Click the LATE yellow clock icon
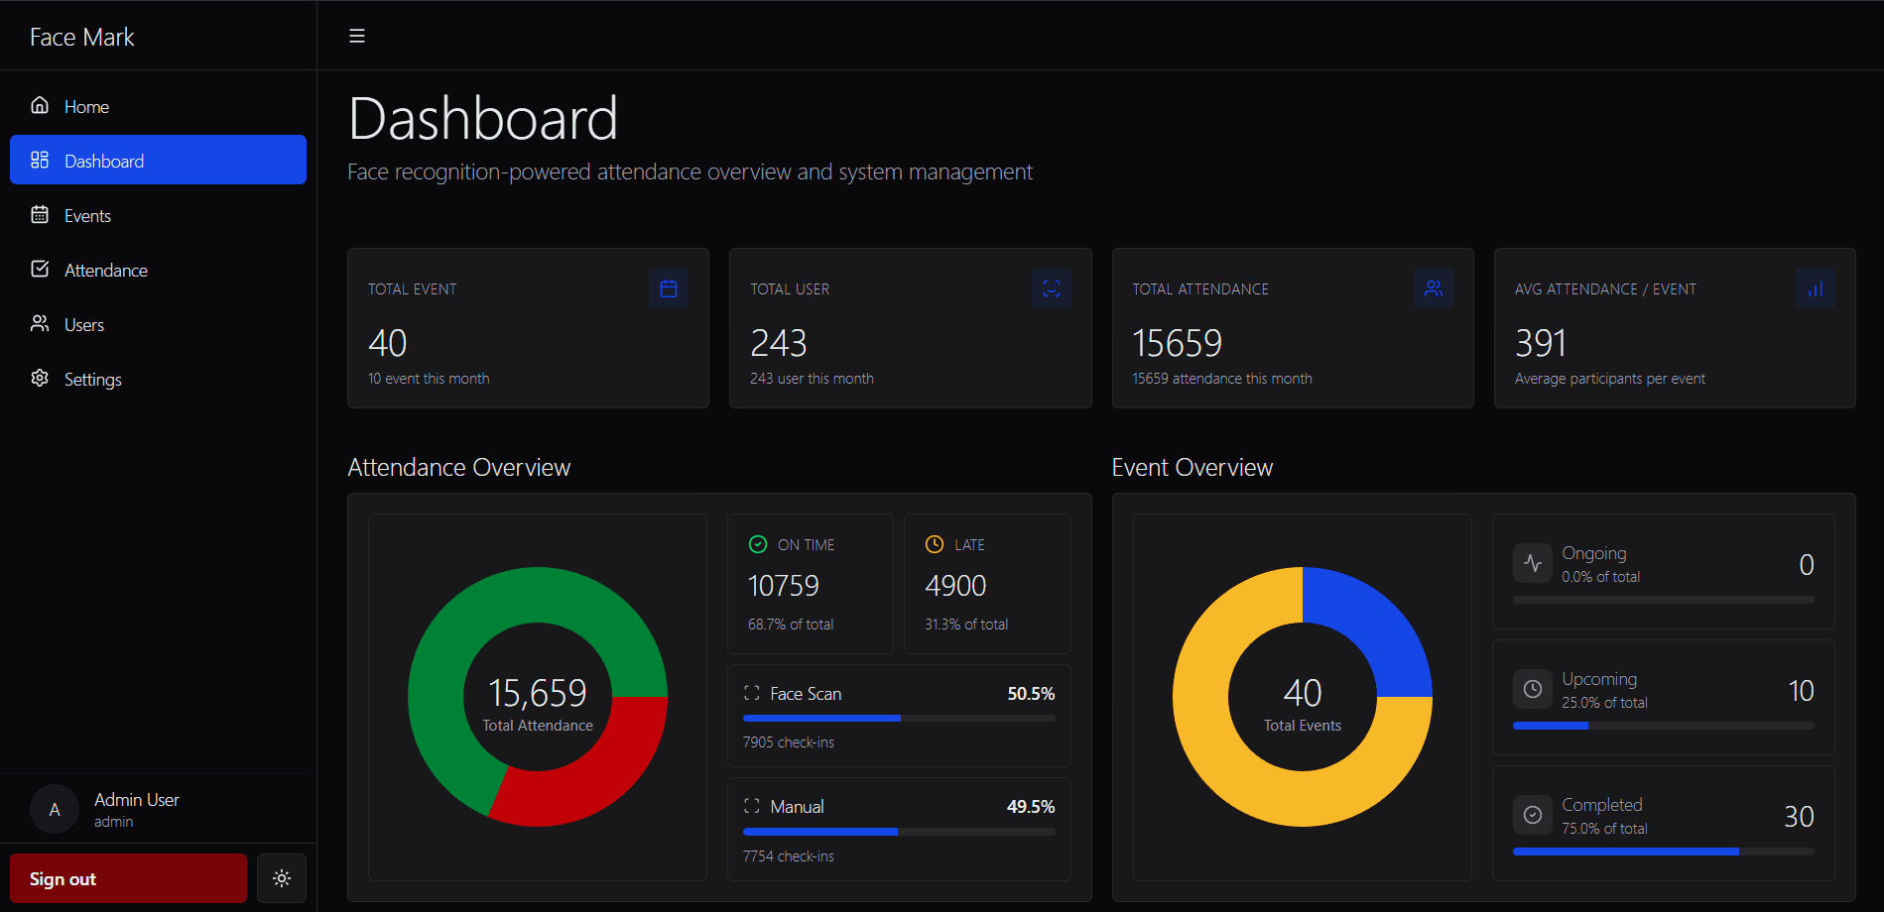The width and height of the screenshot is (1884, 912). point(934,544)
